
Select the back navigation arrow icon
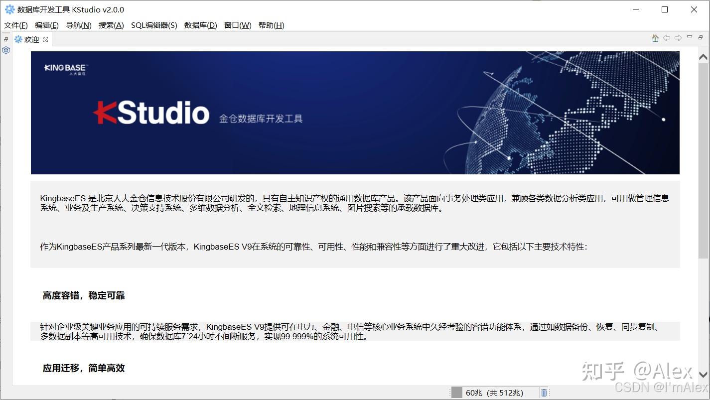click(x=666, y=38)
